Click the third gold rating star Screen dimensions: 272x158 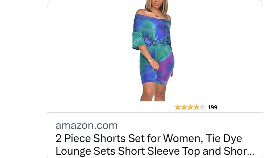pyautogui.click(x=190, y=107)
